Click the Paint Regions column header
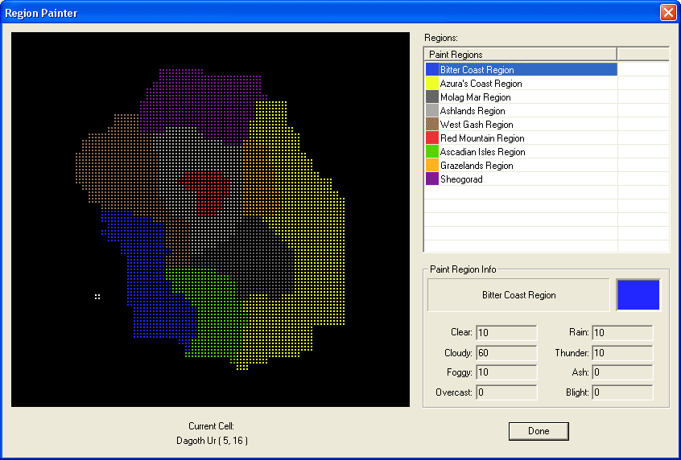The width and height of the screenshot is (681, 460). (520, 54)
